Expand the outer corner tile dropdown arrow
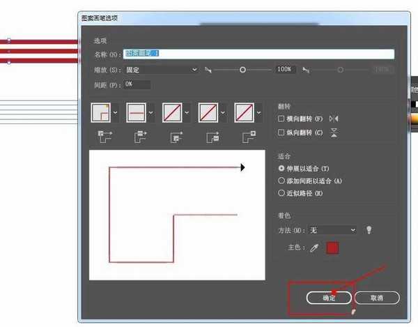This screenshot has width=418, height=327. [x=116, y=112]
